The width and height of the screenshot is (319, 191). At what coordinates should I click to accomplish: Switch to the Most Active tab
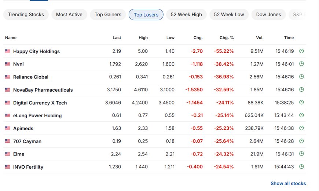coord(69,14)
